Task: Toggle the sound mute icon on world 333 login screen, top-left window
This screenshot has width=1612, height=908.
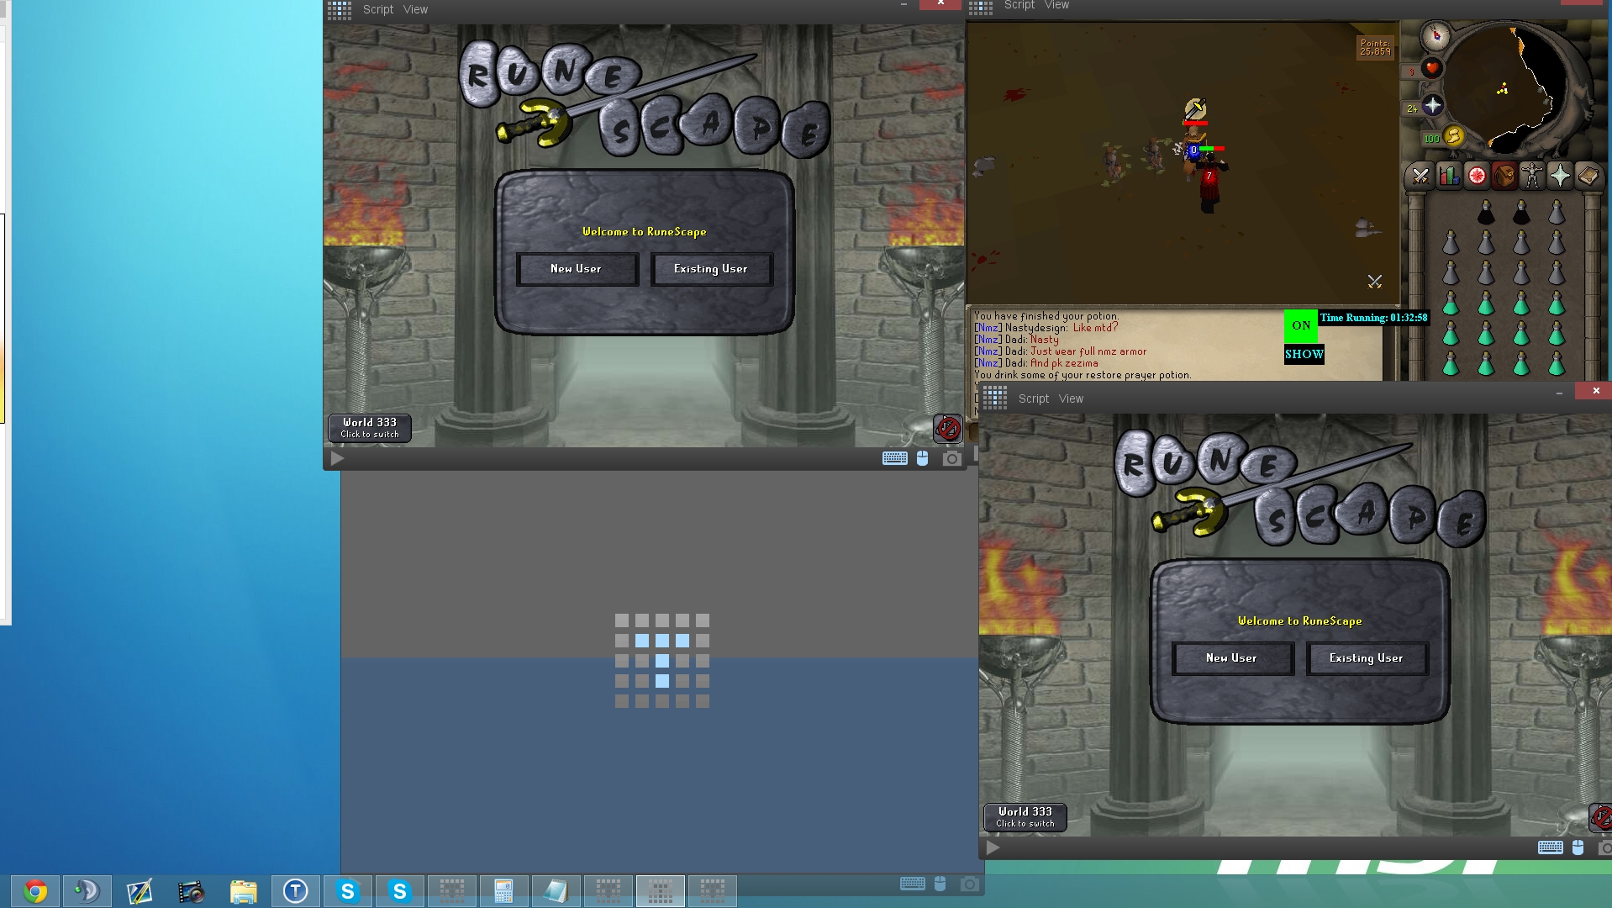Action: click(947, 429)
